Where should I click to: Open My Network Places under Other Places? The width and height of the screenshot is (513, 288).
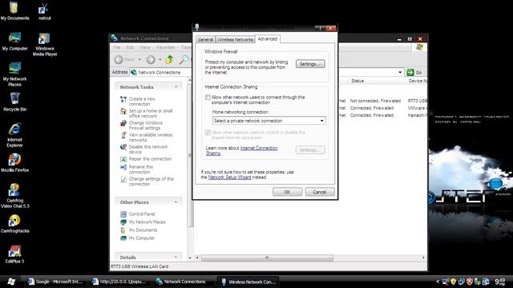[147, 222]
